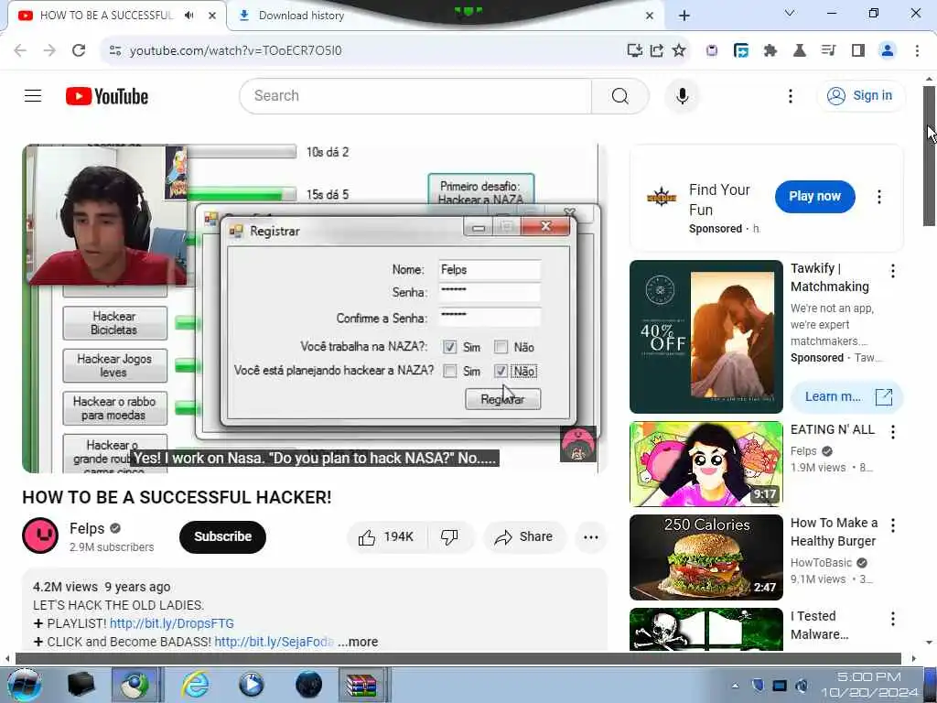Click the vertical page scrollbar thumb
937x703 pixels.
tap(929, 156)
